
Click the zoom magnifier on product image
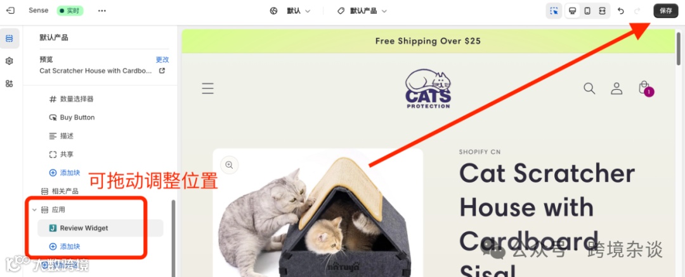click(x=230, y=164)
